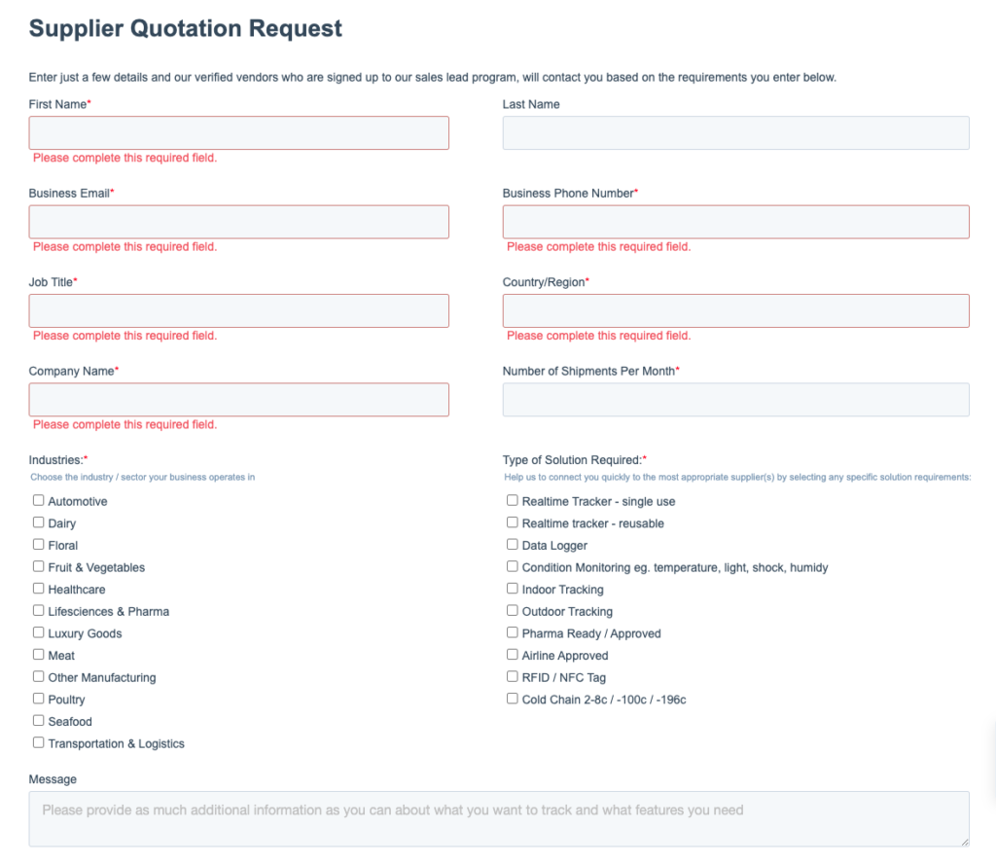The image size is (996, 863).
Task: Select the Airline Approved checkbox
Action: (513, 654)
